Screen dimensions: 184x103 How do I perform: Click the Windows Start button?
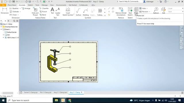pyautogui.click(x=3, y=100)
